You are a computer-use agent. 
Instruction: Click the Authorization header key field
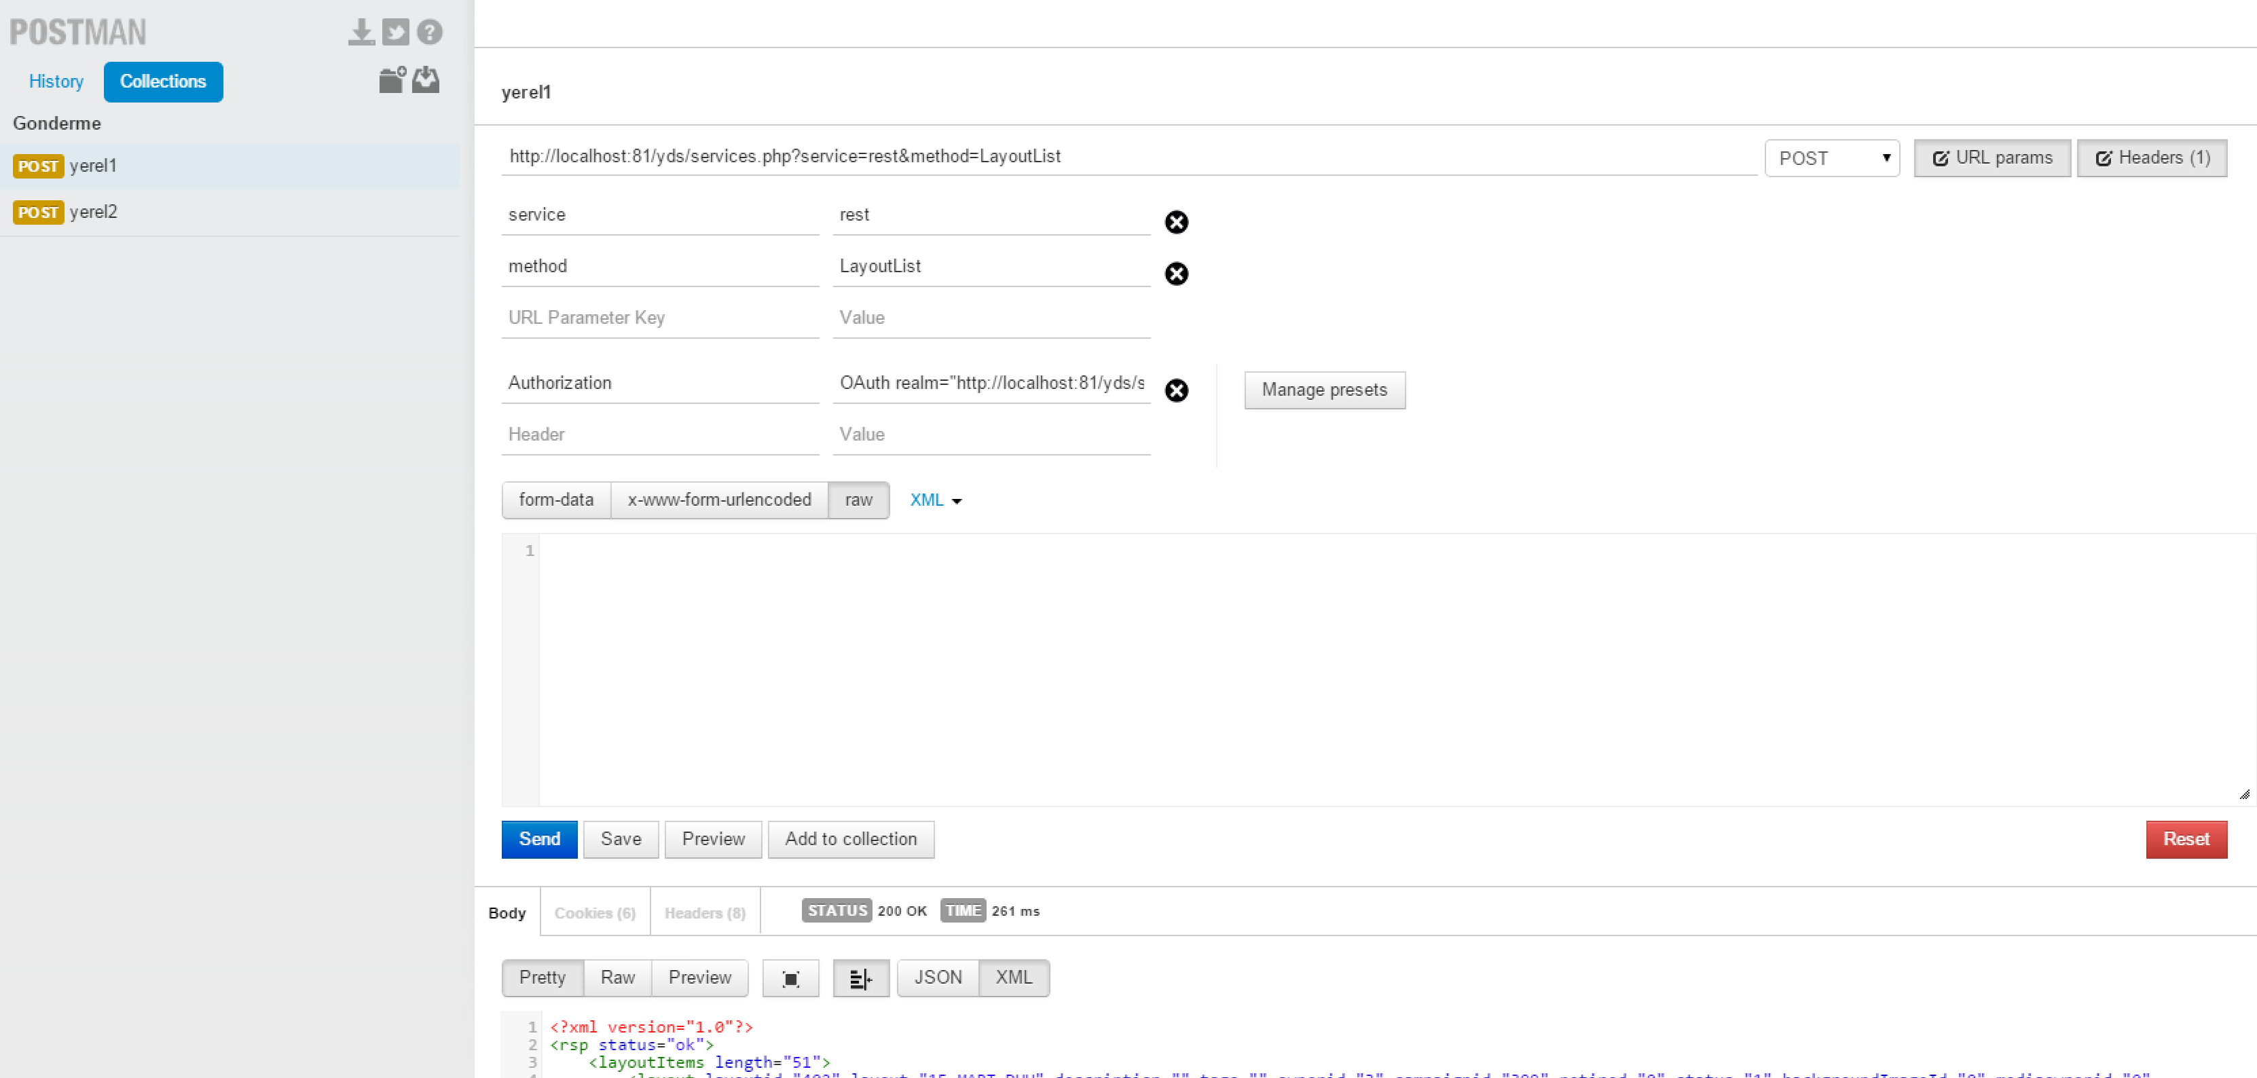point(661,384)
